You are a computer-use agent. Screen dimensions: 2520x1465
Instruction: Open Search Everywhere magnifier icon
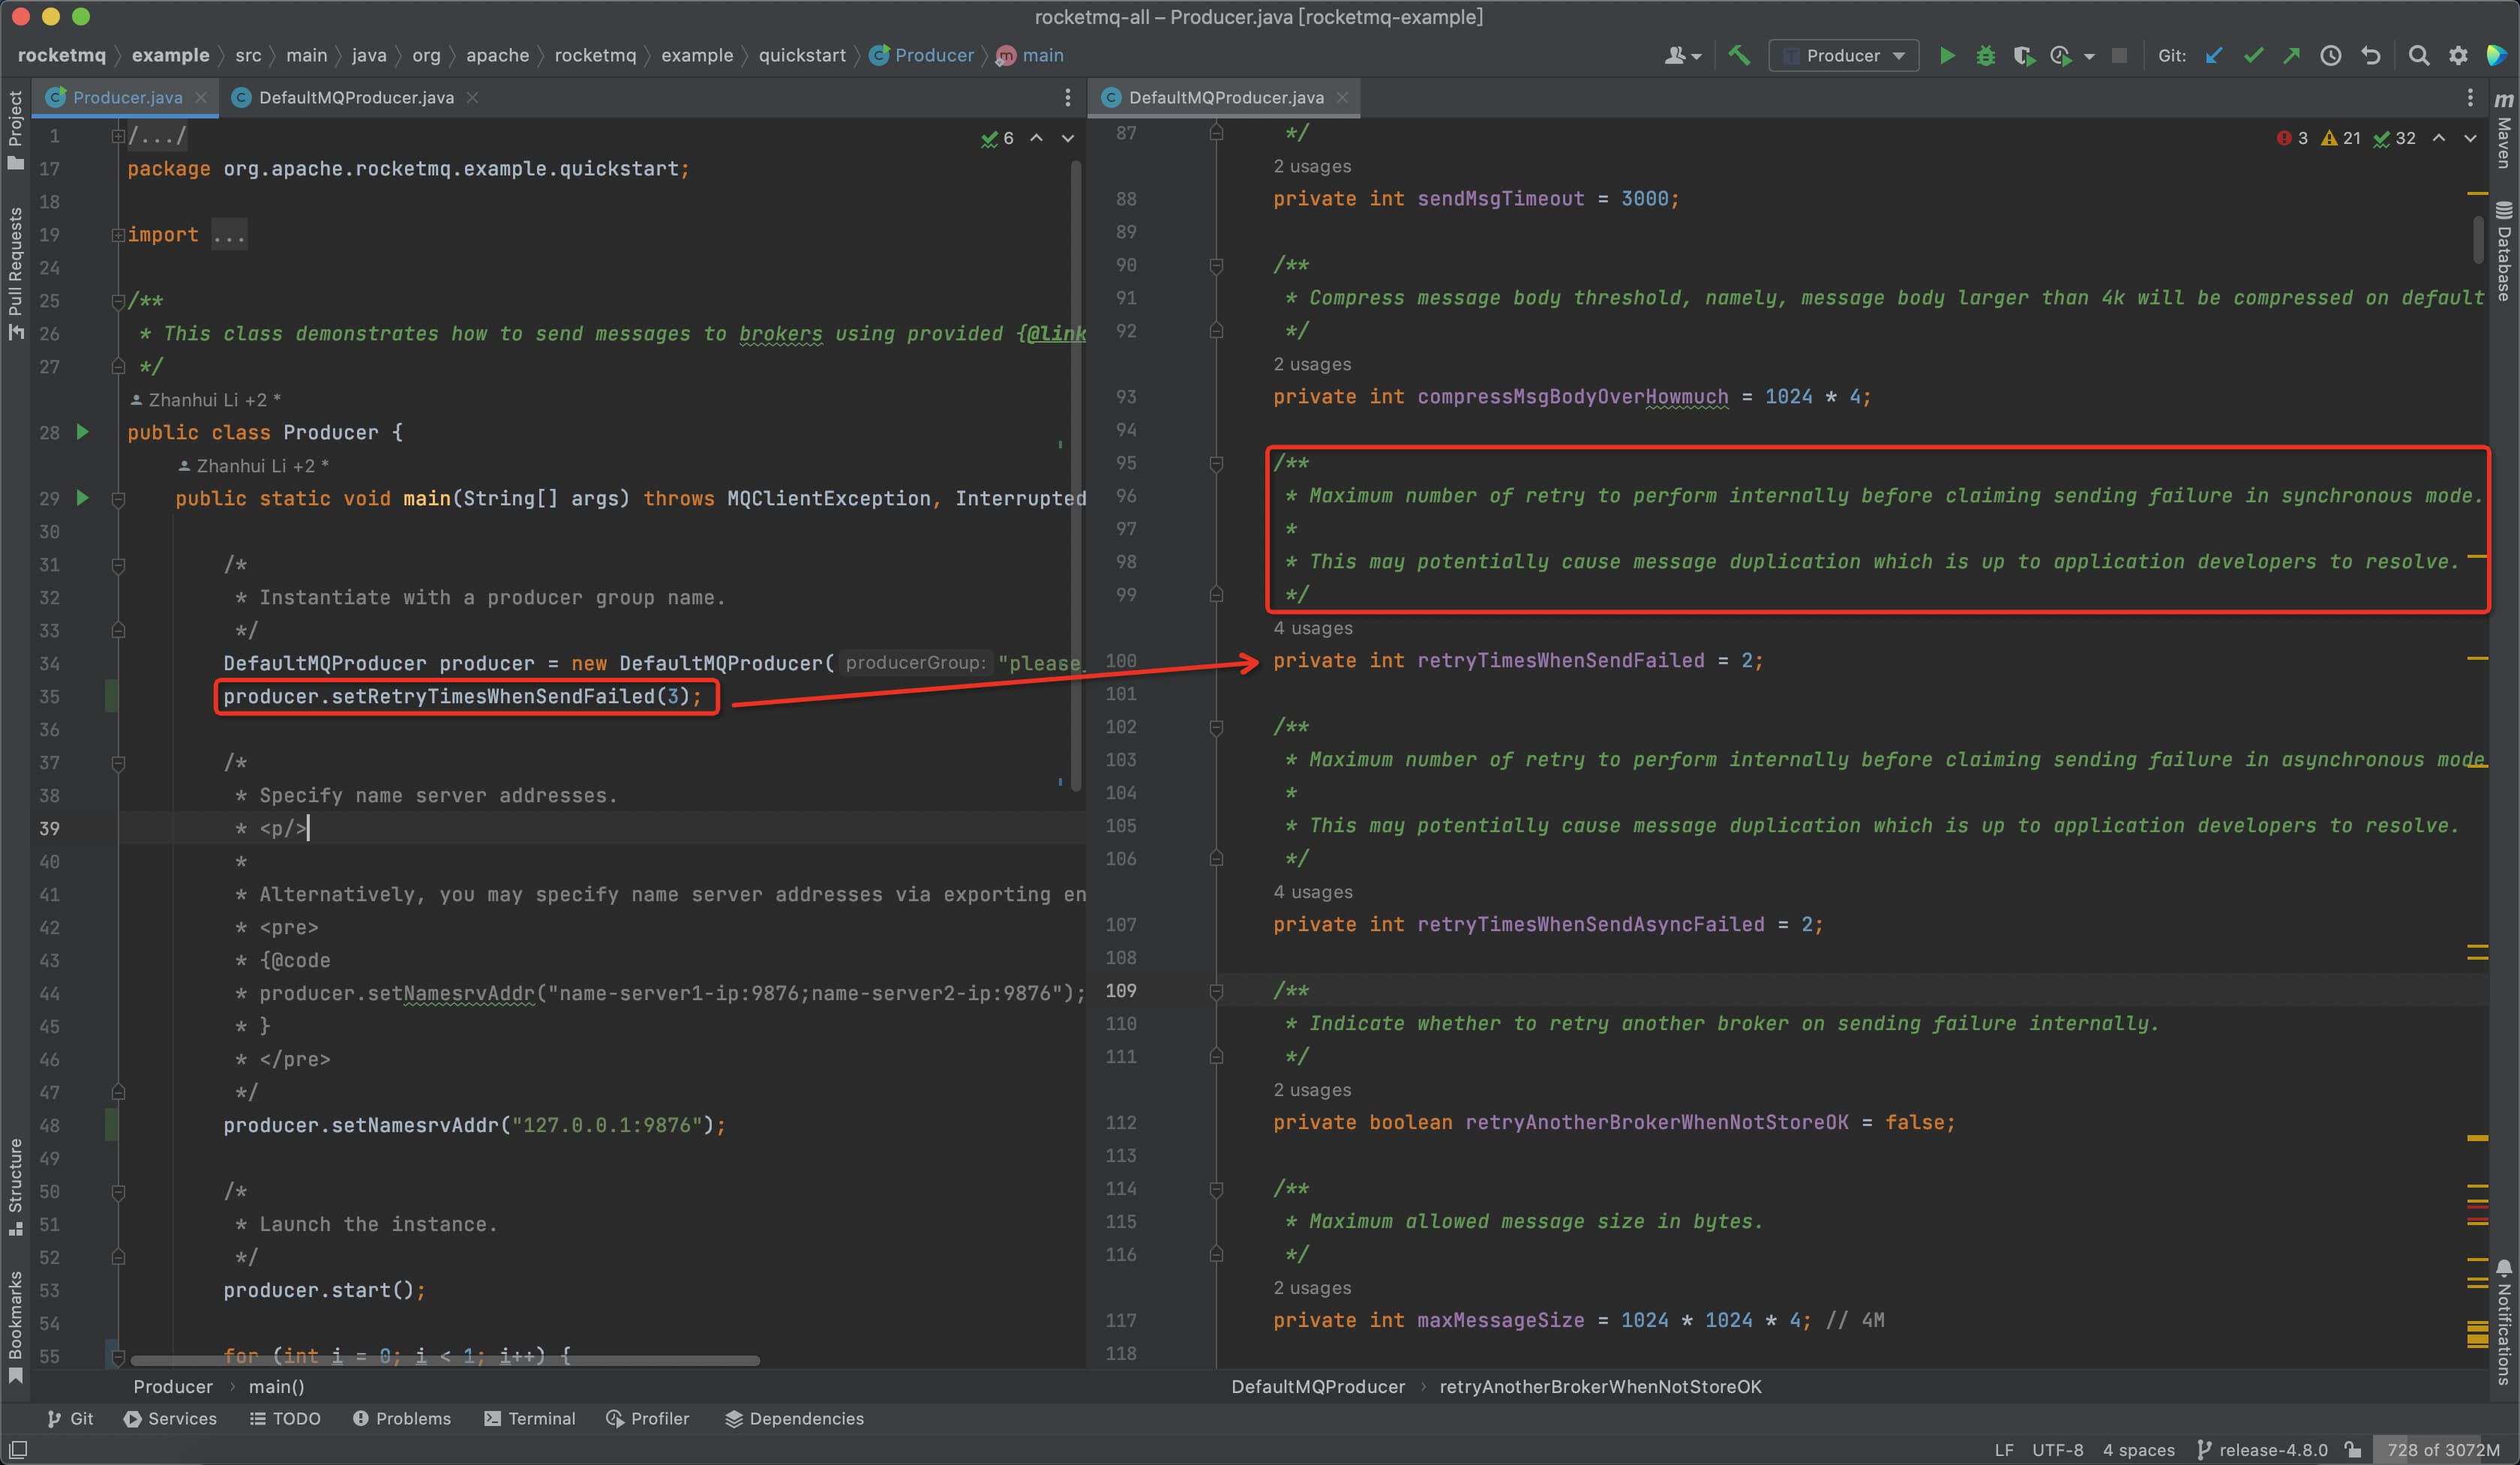[2418, 56]
